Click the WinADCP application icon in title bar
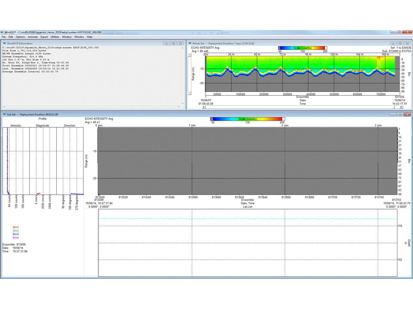Viewport: 413px width, 309px height. coord(3,32)
